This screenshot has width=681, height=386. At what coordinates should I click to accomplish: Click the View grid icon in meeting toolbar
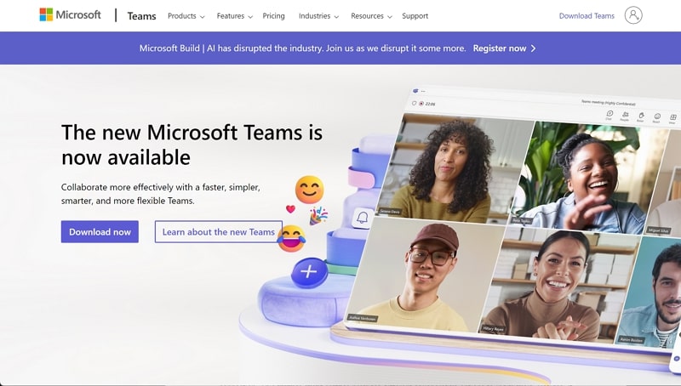pyautogui.click(x=672, y=118)
